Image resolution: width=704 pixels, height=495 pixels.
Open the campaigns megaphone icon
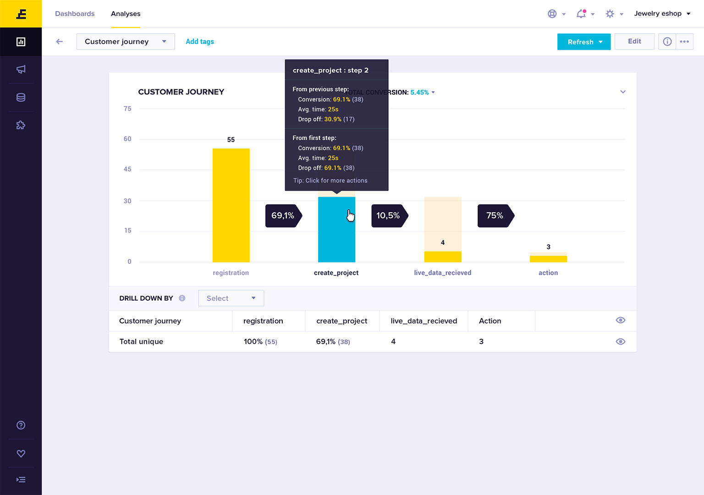click(x=21, y=69)
